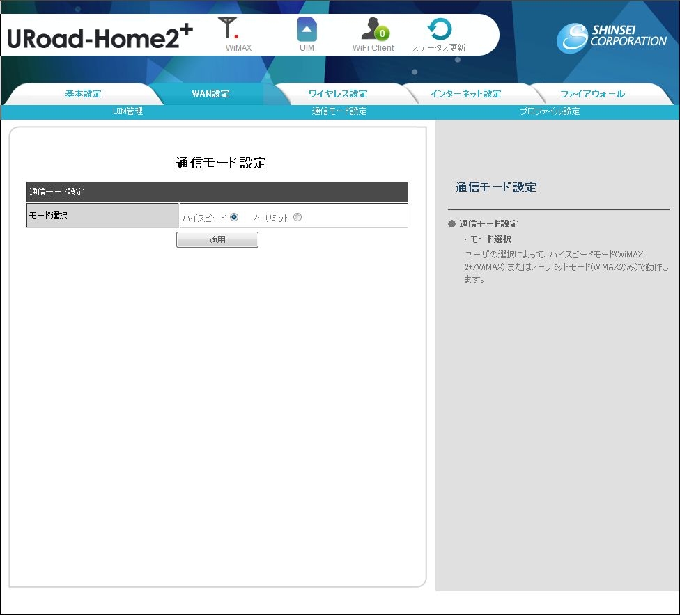Open the インターネット設定 section
680x615 pixels.
[x=468, y=93]
